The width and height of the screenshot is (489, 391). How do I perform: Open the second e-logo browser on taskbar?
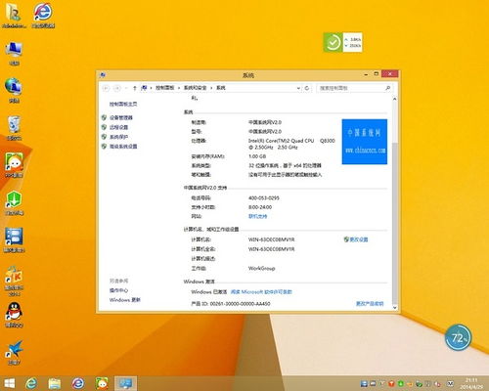click(78, 383)
